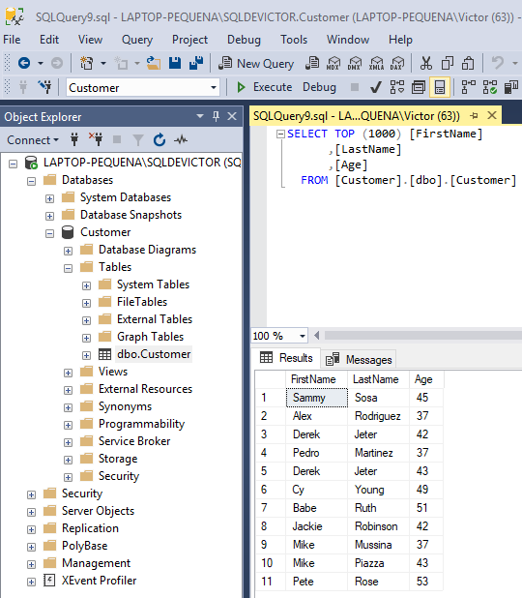The height and width of the screenshot is (598, 522).
Task: Toggle the IntelliSense Enabled toolbar button
Action: (440, 87)
